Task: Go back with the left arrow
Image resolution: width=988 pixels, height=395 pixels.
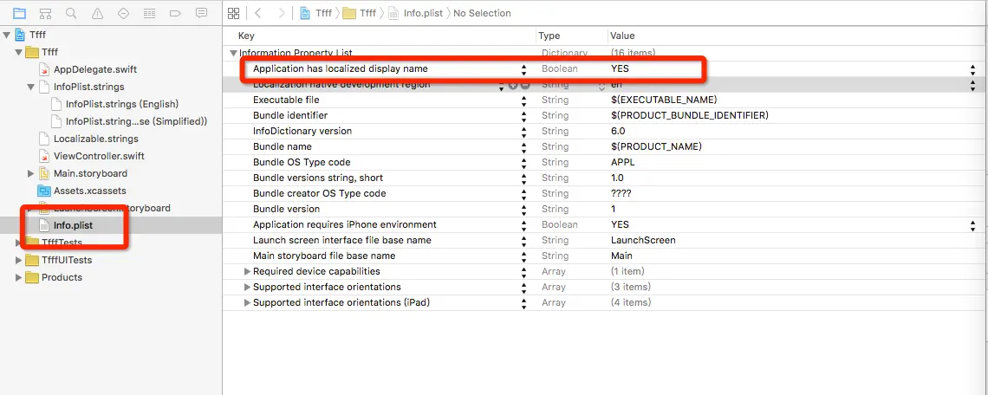Action: 258,13
